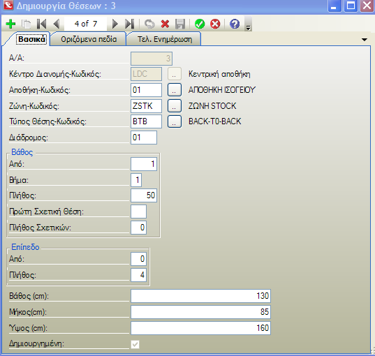
Task: Click the Τύπος Θέσης-Κωδικός field BTB
Action: click(x=146, y=121)
